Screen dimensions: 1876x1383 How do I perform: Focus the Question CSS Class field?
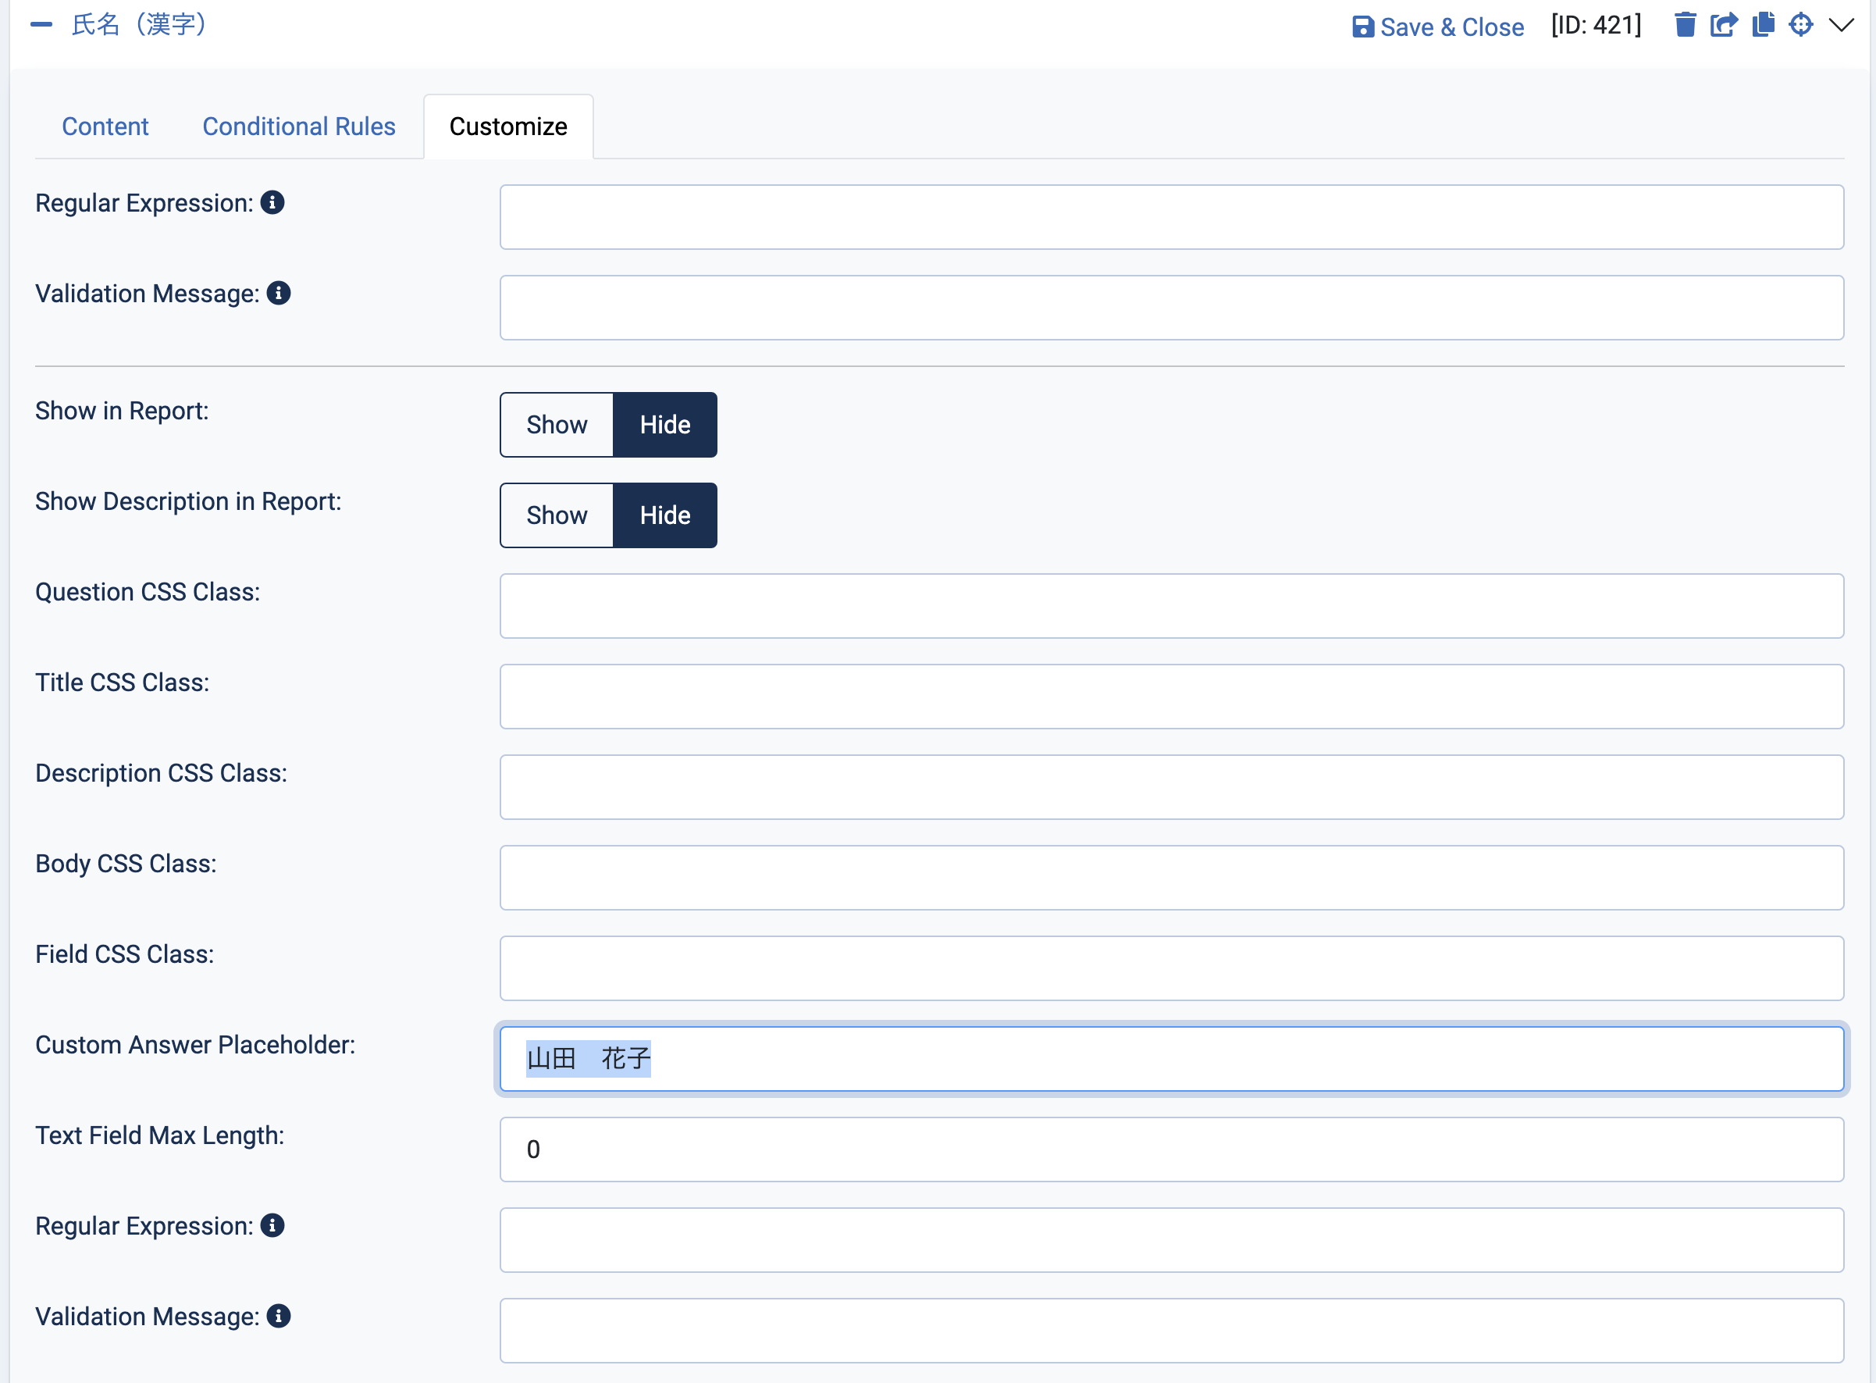click(1172, 606)
